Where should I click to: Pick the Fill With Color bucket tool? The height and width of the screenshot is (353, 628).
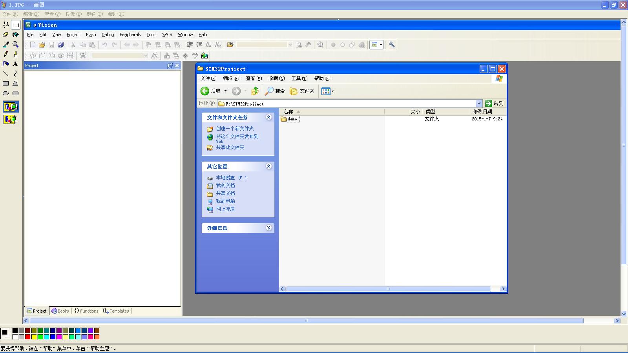coord(16,35)
